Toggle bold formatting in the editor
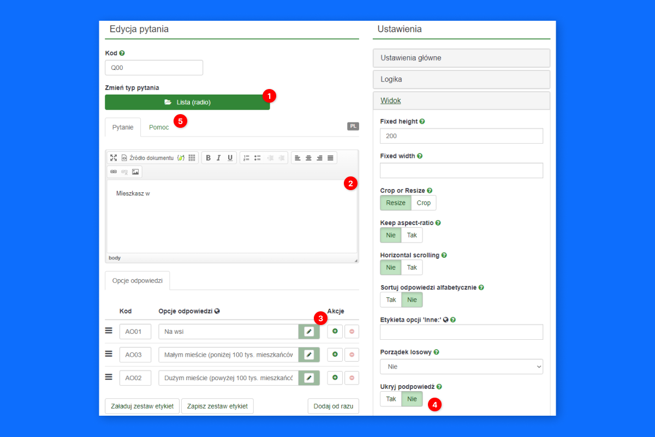 click(x=208, y=158)
